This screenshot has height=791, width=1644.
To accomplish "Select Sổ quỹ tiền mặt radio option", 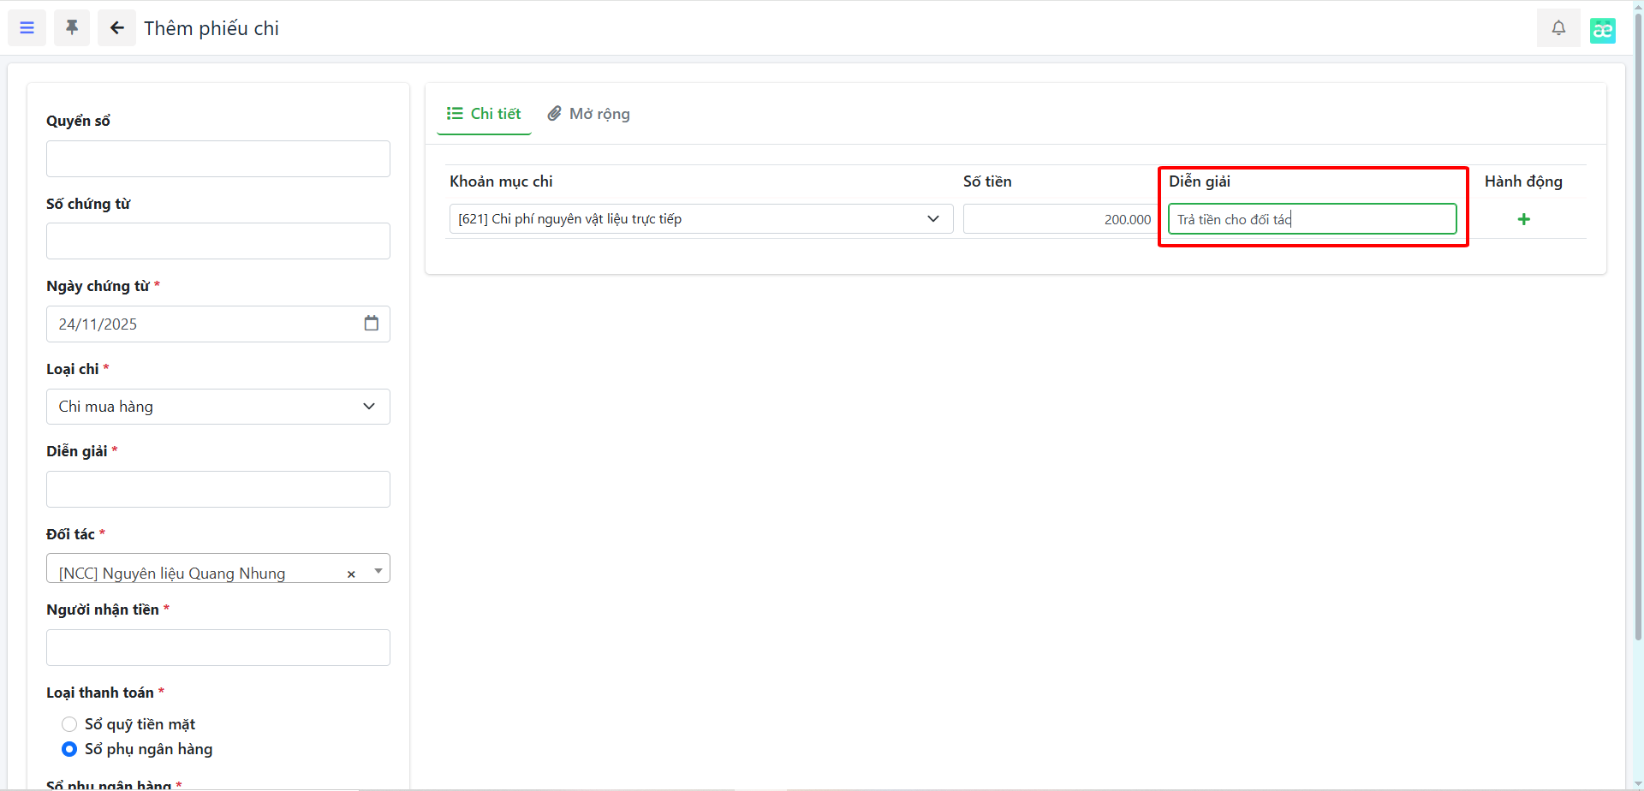I will pos(69,724).
